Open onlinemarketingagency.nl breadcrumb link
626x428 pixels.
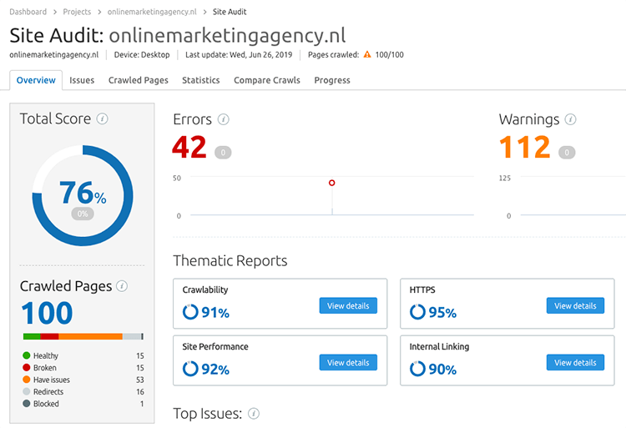coord(152,12)
